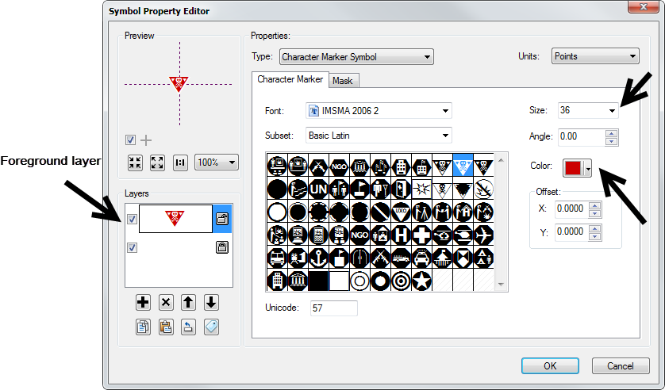Toggle visibility checkbox of the second layer

coord(132,248)
